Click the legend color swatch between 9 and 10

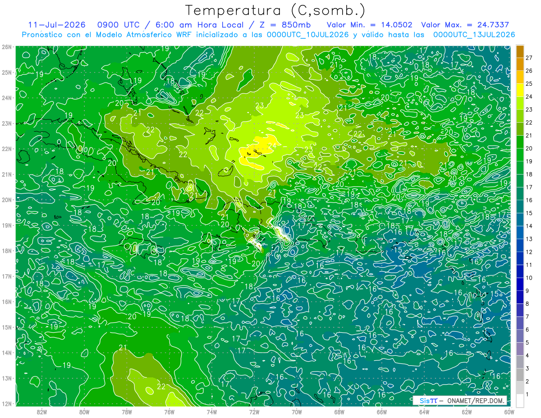point(520,284)
